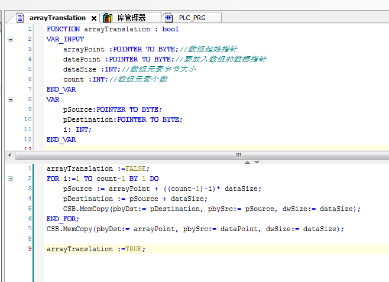
Task: Click the pDestination pointer declaration
Action: (123, 119)
